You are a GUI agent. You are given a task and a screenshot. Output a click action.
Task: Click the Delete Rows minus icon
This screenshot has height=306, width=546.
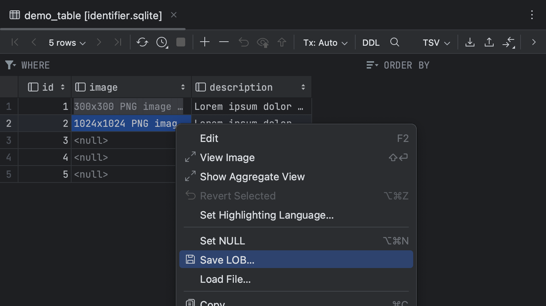pos(224,42)
